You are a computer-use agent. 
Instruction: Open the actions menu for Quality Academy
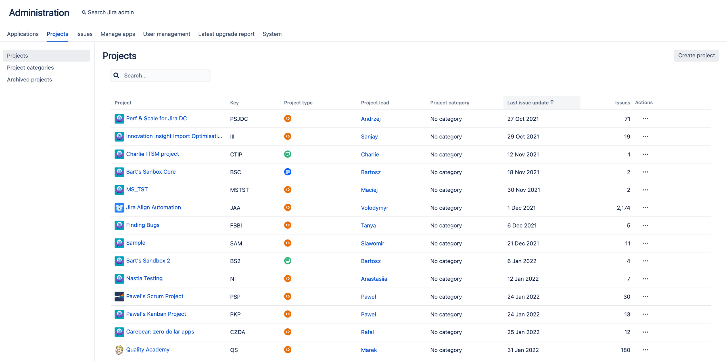645,350
